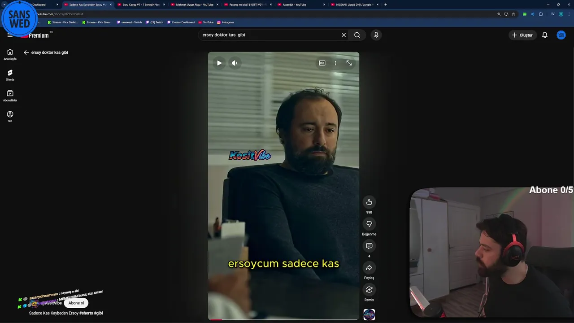
Task: Clear the search box text
Action: (x=344, y=35)
